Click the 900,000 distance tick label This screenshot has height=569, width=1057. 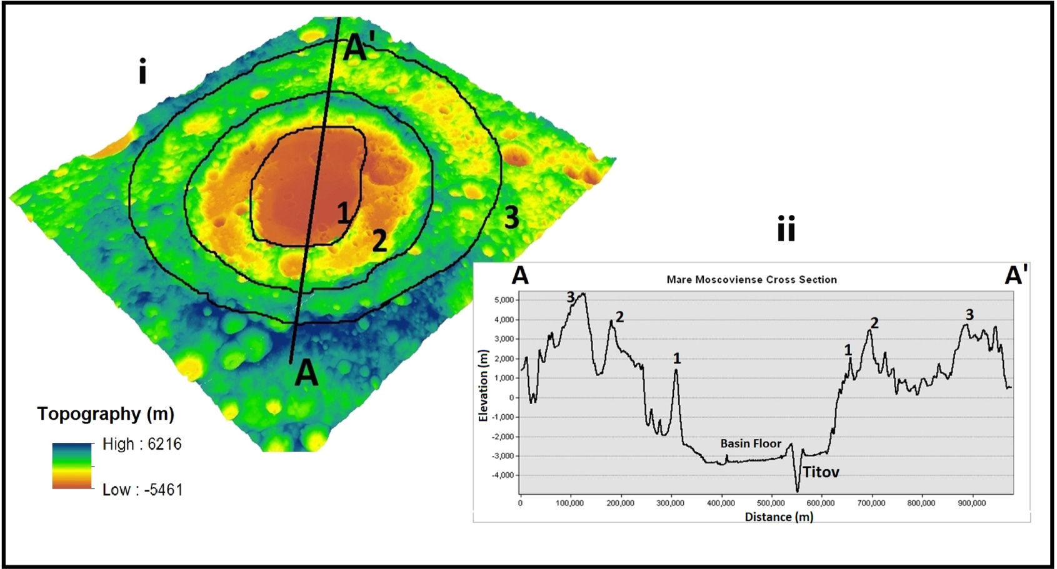(971, 503)
